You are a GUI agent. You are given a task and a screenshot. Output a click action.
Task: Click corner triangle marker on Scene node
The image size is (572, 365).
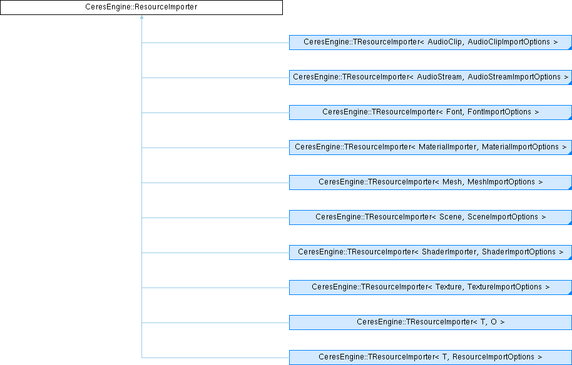point(569,222)
